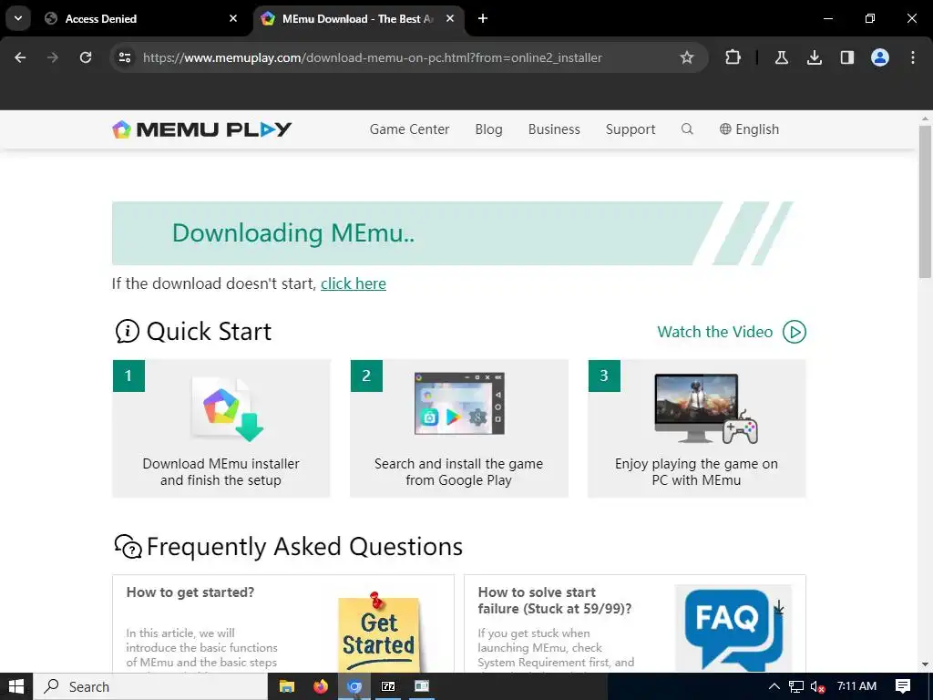Viewport: 933px width, 700px height.
Task: Click the MEmu Play logo
Action: [x=201, y=129]
